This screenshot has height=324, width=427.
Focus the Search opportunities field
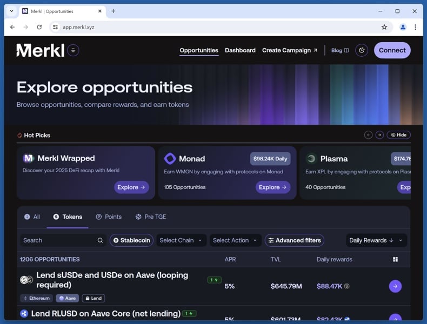(x=63, y=240)
